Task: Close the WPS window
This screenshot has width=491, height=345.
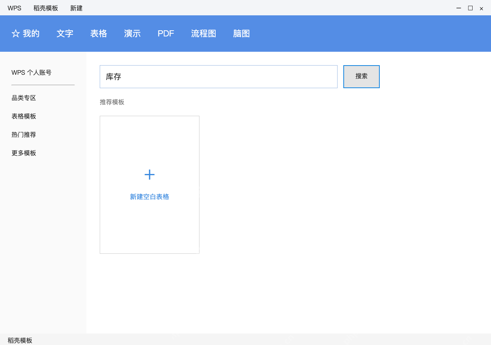Action: 481,8
